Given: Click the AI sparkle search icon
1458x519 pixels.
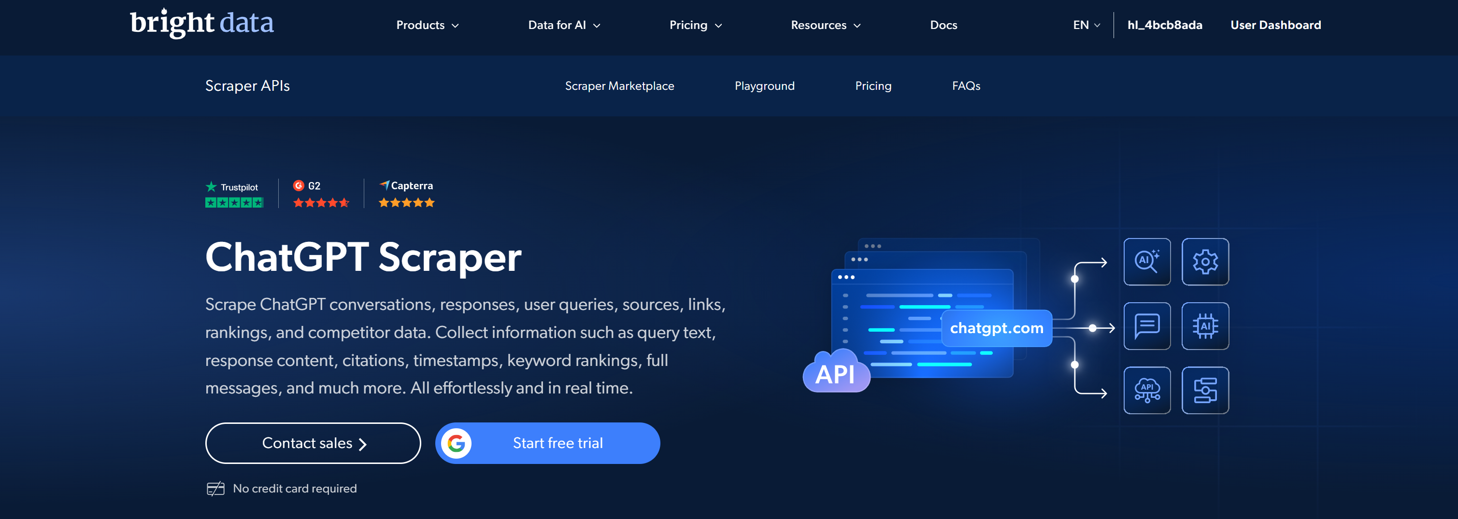Looking at the screenshot, I should (1147, 261).
